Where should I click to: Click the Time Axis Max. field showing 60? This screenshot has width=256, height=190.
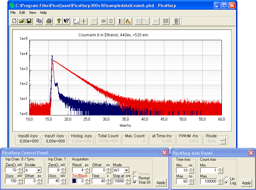[x=182, y=181]
